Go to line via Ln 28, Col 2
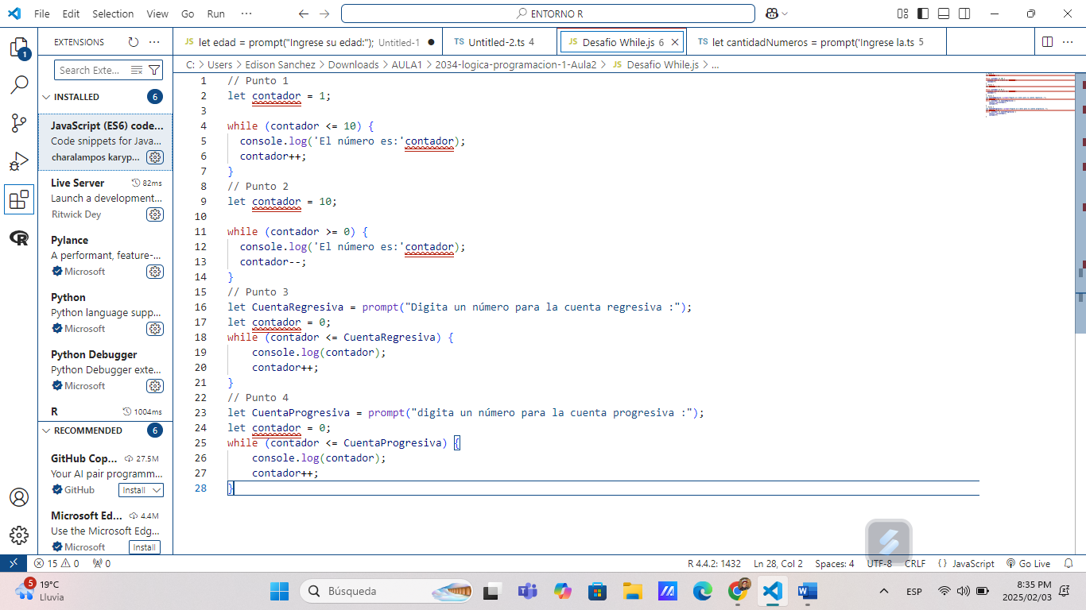Screen dimensions: 1086x610 (778, 563)
